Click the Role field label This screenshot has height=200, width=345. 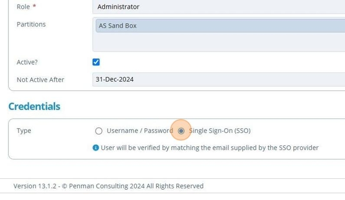tap(23, 7)
